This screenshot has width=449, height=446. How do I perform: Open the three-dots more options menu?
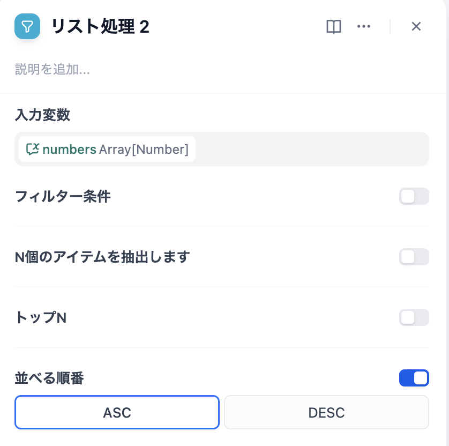coord(364,27)
